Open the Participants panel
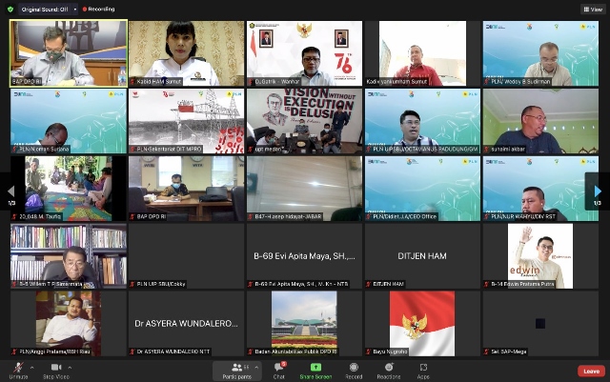Screen dimensions: 610x382 [237, 369]
